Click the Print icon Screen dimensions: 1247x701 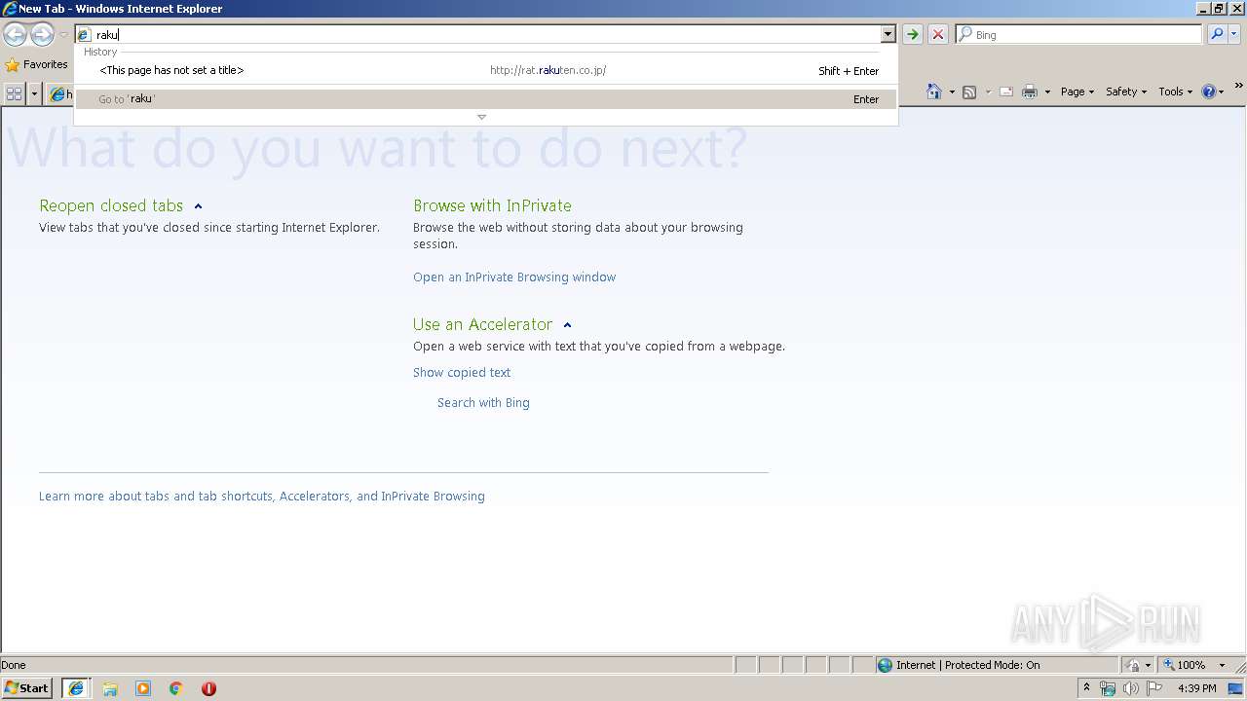point(1030,92)
